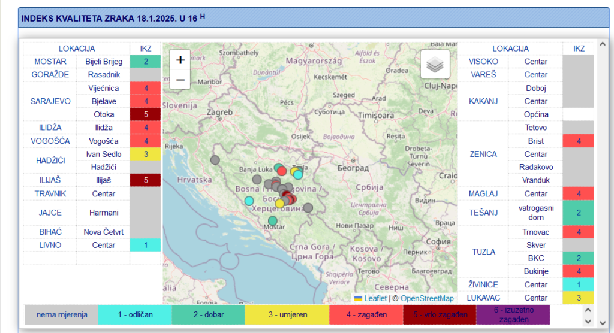The width and height of the screenshot is (614, 333).
Task: Click the gray marker near Bihać
Action: (x=215, y=159)
